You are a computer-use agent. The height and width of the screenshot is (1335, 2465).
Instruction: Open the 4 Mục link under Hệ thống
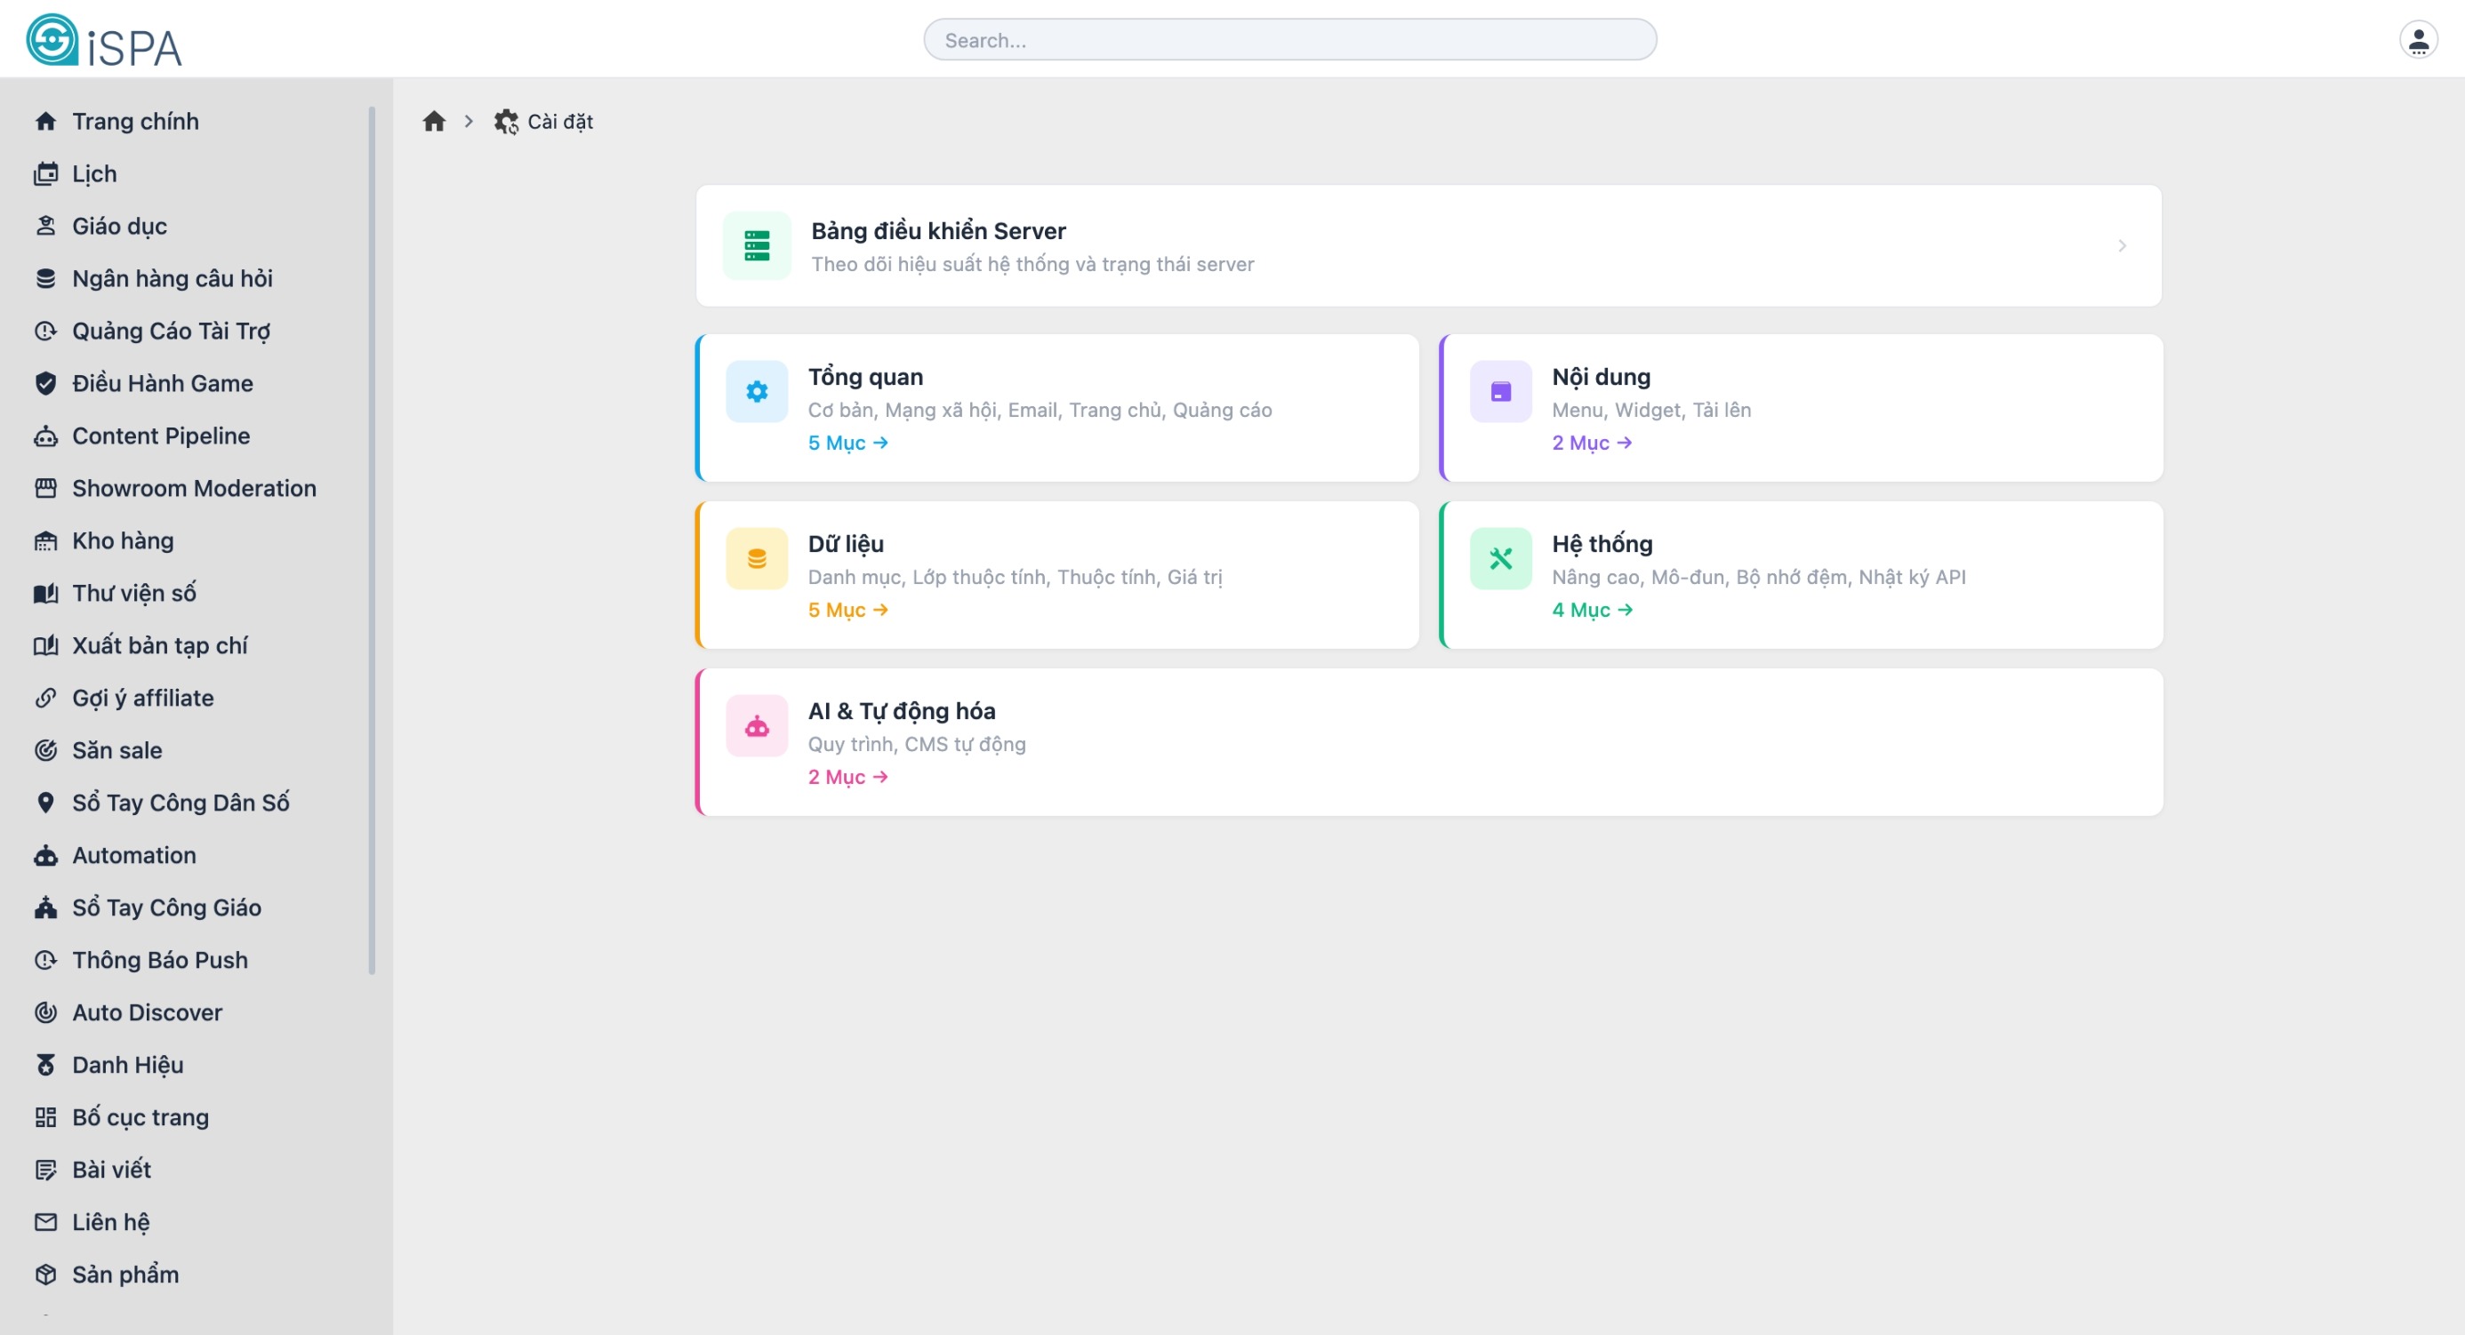click(1593, 610)
